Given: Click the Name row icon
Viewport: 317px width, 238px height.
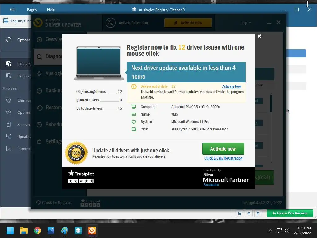Looking at the screenshot, I should (x=134, y=114).
